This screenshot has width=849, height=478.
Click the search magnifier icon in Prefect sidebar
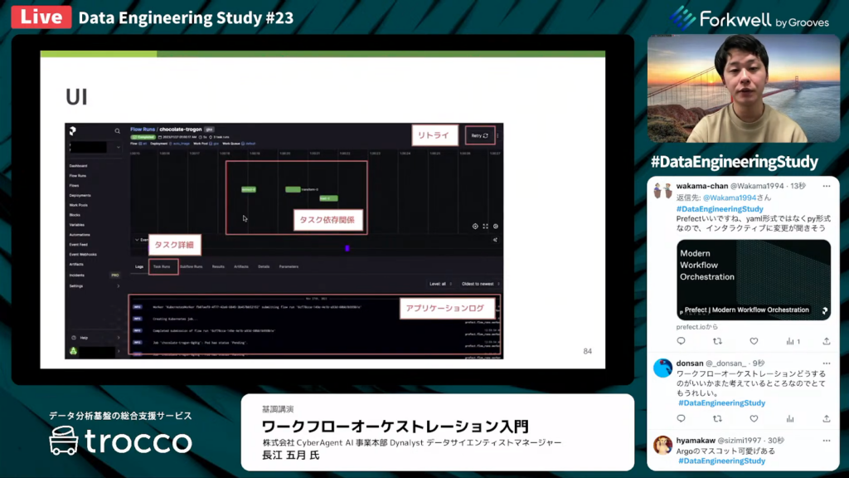pyautogui.click(x=118, y=131)
